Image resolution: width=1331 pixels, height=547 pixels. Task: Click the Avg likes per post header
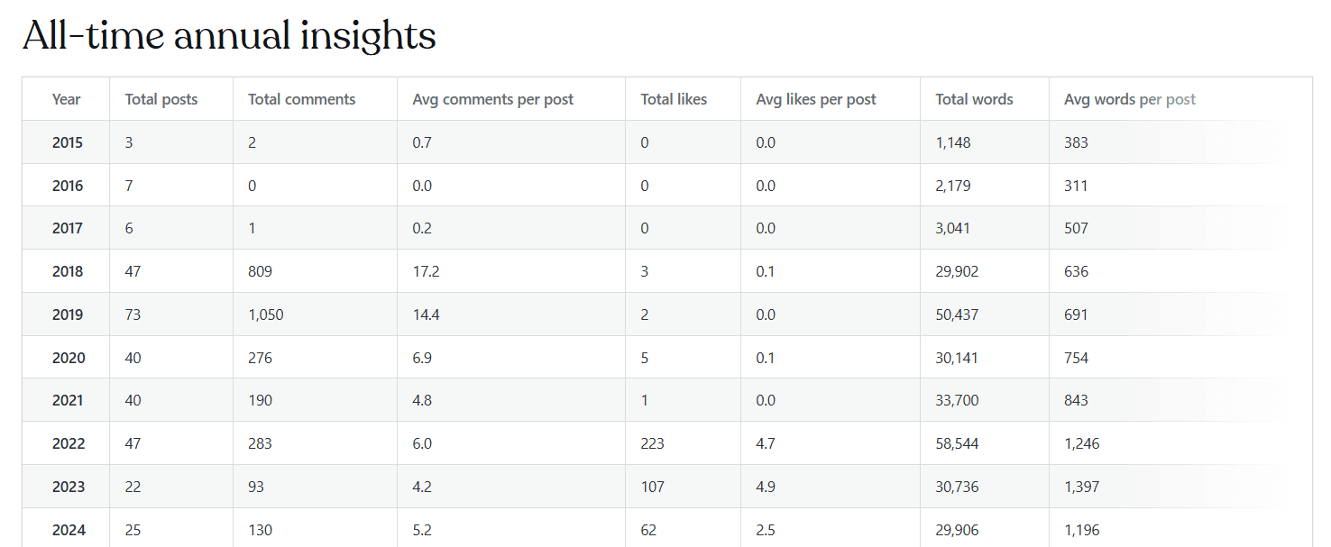(816, 99)
